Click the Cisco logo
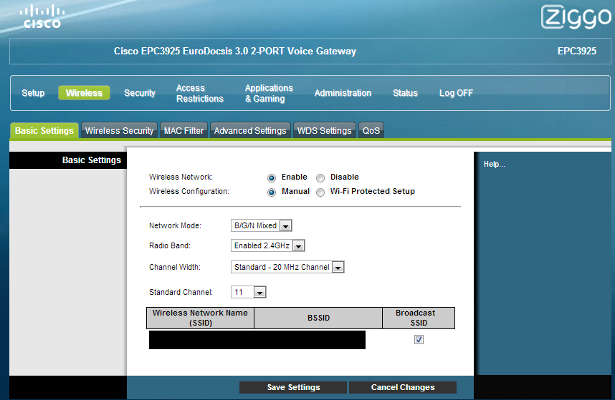The height and width of the screenshot is (400, 615). (x=42, y=17)
